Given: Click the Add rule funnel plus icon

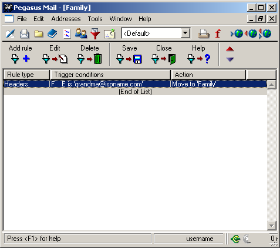Looking at the screenshot, I should pyautogui.click(x=21, y=59).
